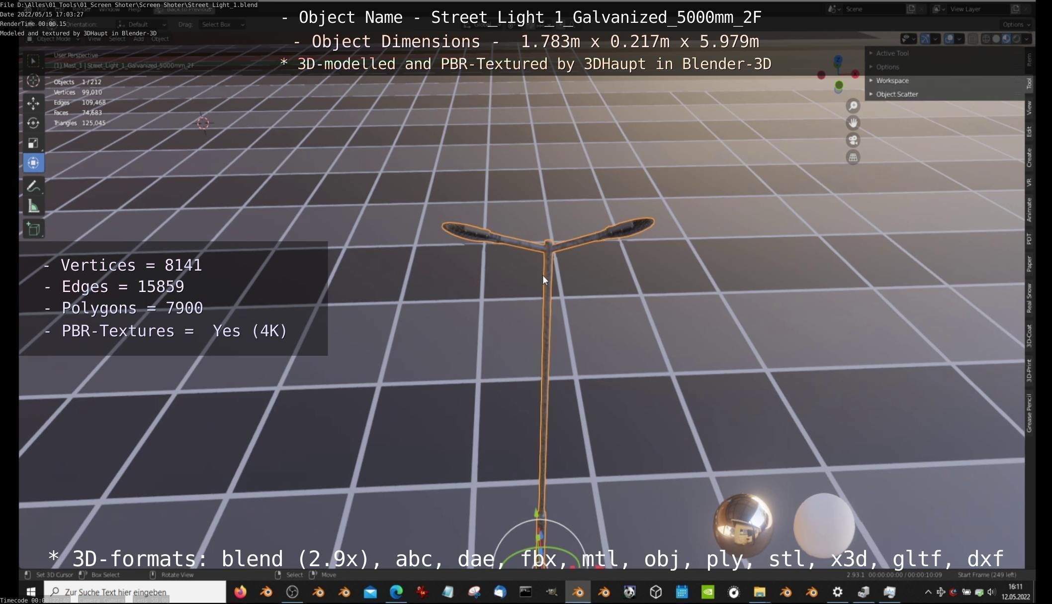Open the Create sidebar tab

tap(1029, 158)
